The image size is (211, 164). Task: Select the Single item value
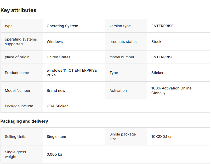[x=56, y=137]
